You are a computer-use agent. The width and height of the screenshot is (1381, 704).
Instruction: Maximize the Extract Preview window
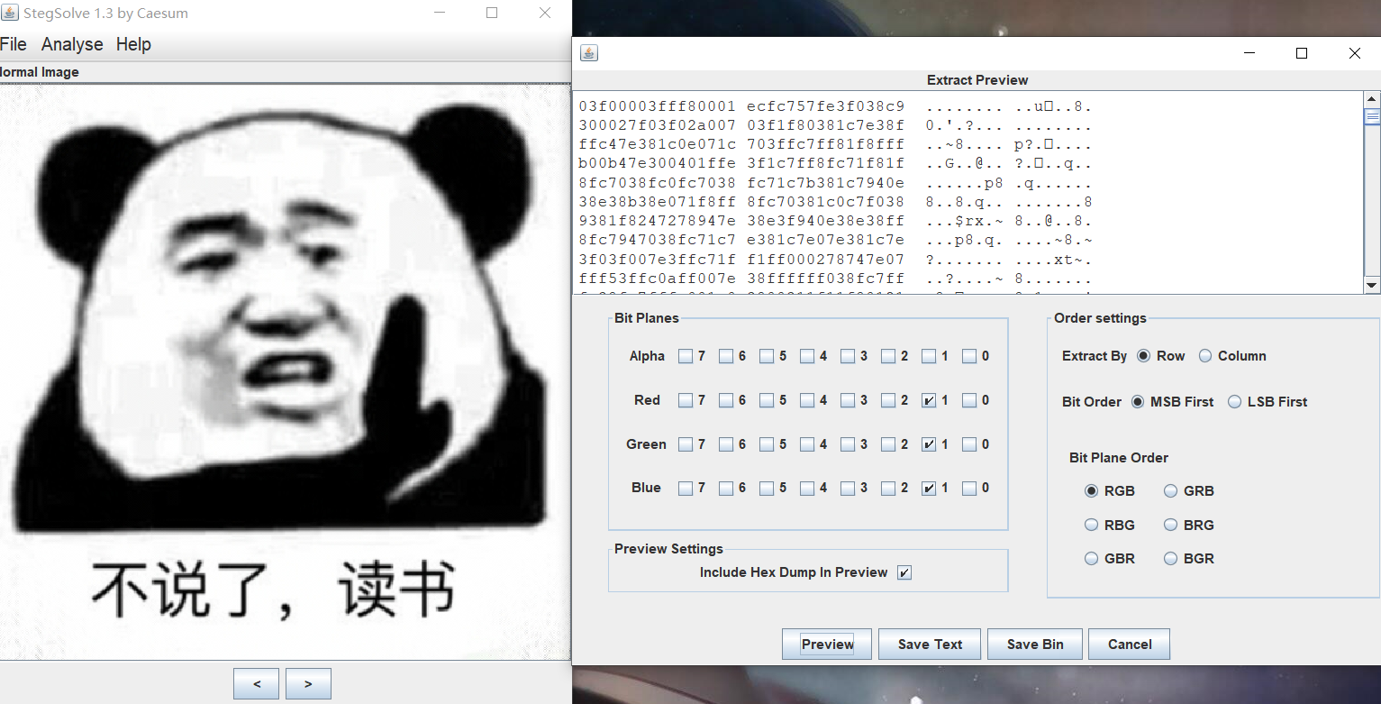[x=1301, y=53]
